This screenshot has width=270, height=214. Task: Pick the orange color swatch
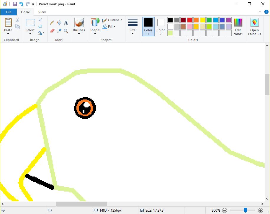(x=196, y=20)
